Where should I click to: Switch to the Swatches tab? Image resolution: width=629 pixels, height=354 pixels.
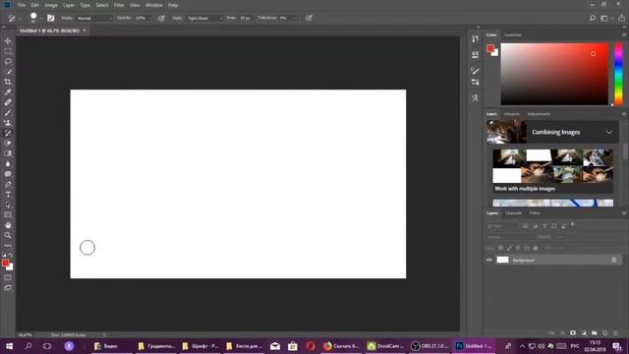(513, 35)
